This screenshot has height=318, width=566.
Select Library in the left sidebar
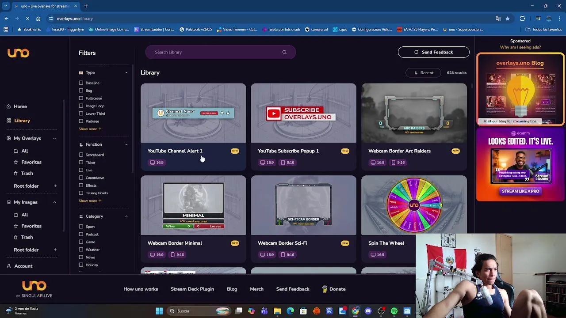click(18, 121)
